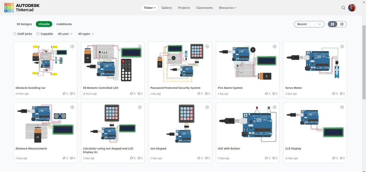Open the gear menu on LCD Display card
Viewport: 366px width, 172px height.
(x=342, y=107)
